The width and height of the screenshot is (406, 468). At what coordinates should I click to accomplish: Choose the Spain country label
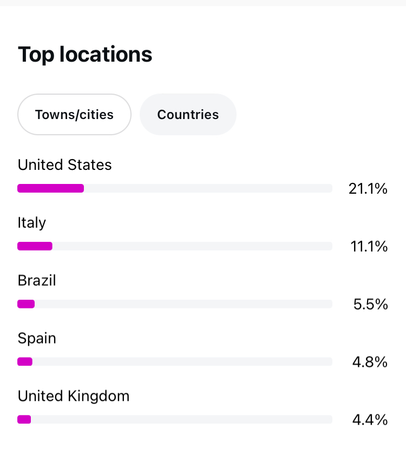coord(37,339)
